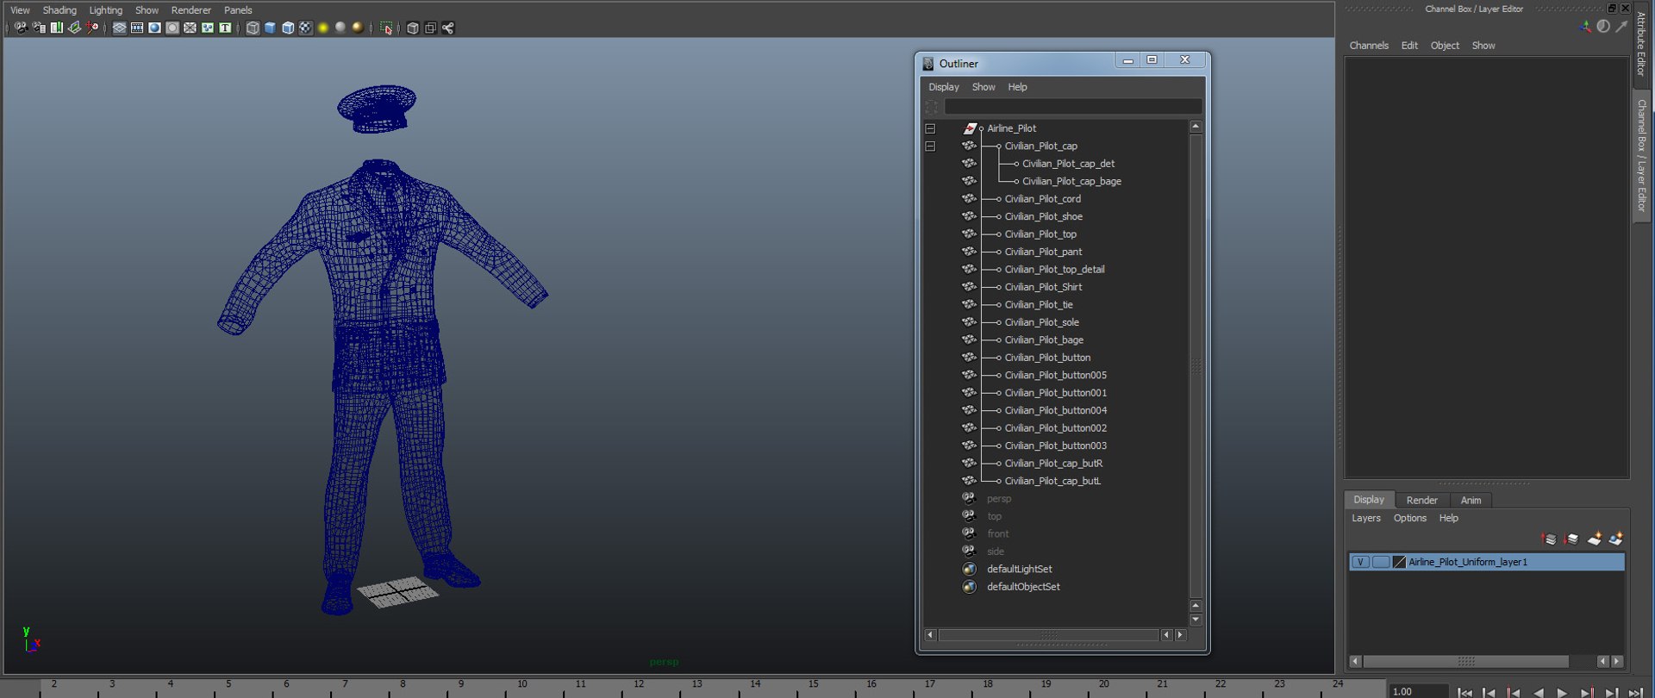Screen dimensions: 1655x698
Task: Click the Outliner scroll up arrow
Action: pos(1196,127)
